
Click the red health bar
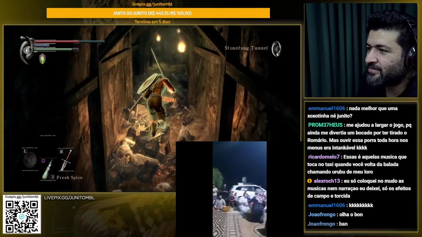point(56,42)
